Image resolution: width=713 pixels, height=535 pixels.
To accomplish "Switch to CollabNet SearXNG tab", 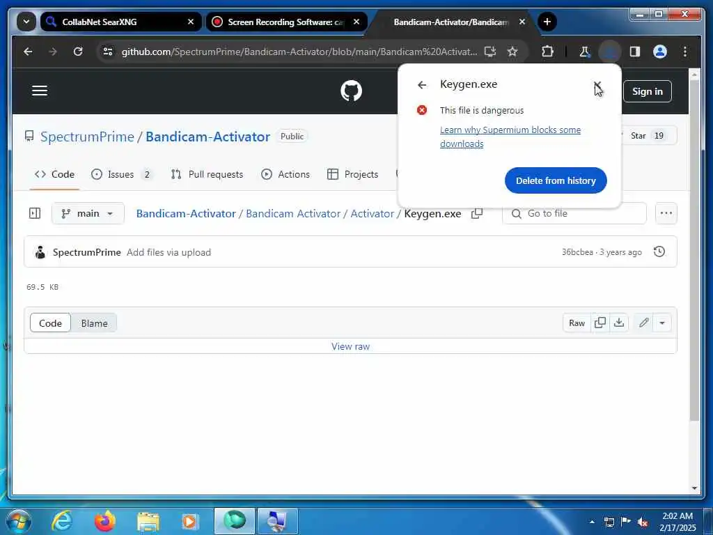I will click(120, 22).
